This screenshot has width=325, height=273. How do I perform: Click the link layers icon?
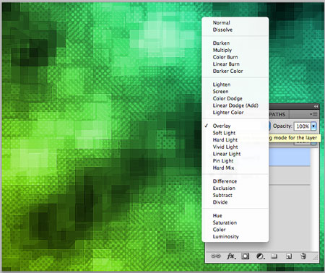(x=216, y=256)
